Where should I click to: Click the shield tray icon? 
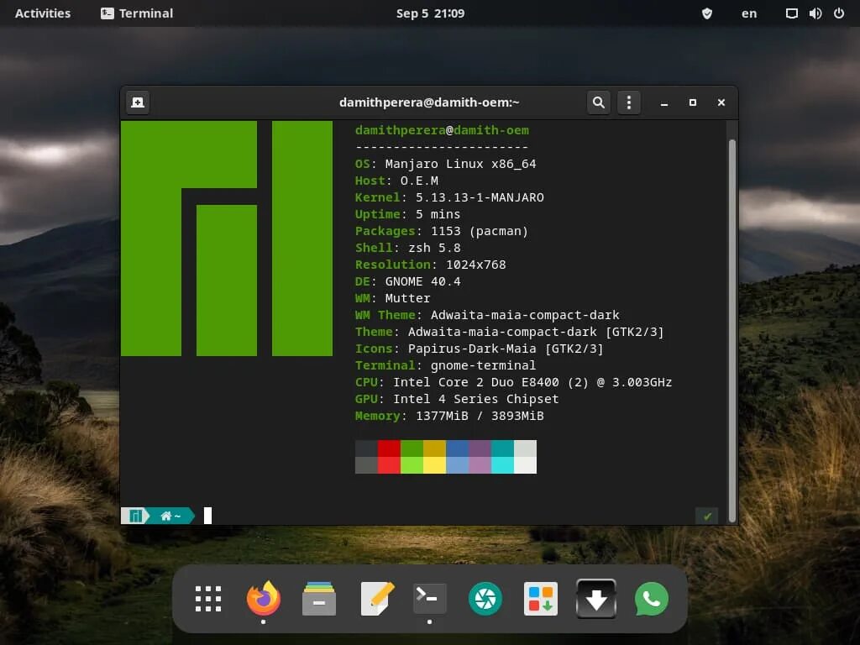pos(707,13)
